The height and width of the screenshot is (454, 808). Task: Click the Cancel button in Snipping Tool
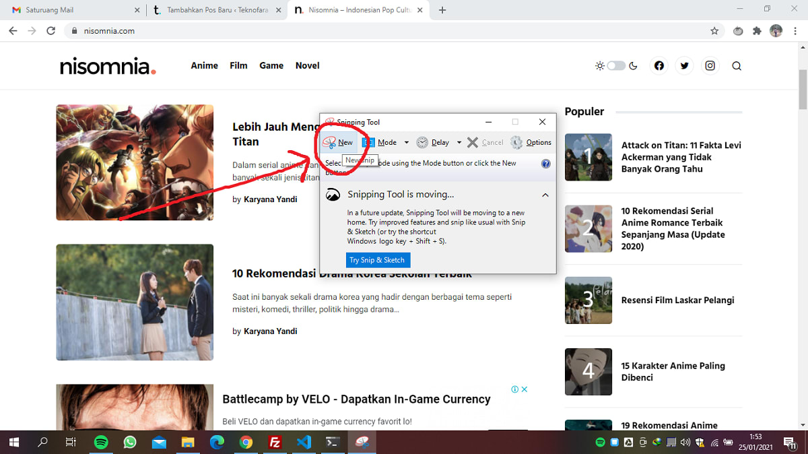point(485,142)
